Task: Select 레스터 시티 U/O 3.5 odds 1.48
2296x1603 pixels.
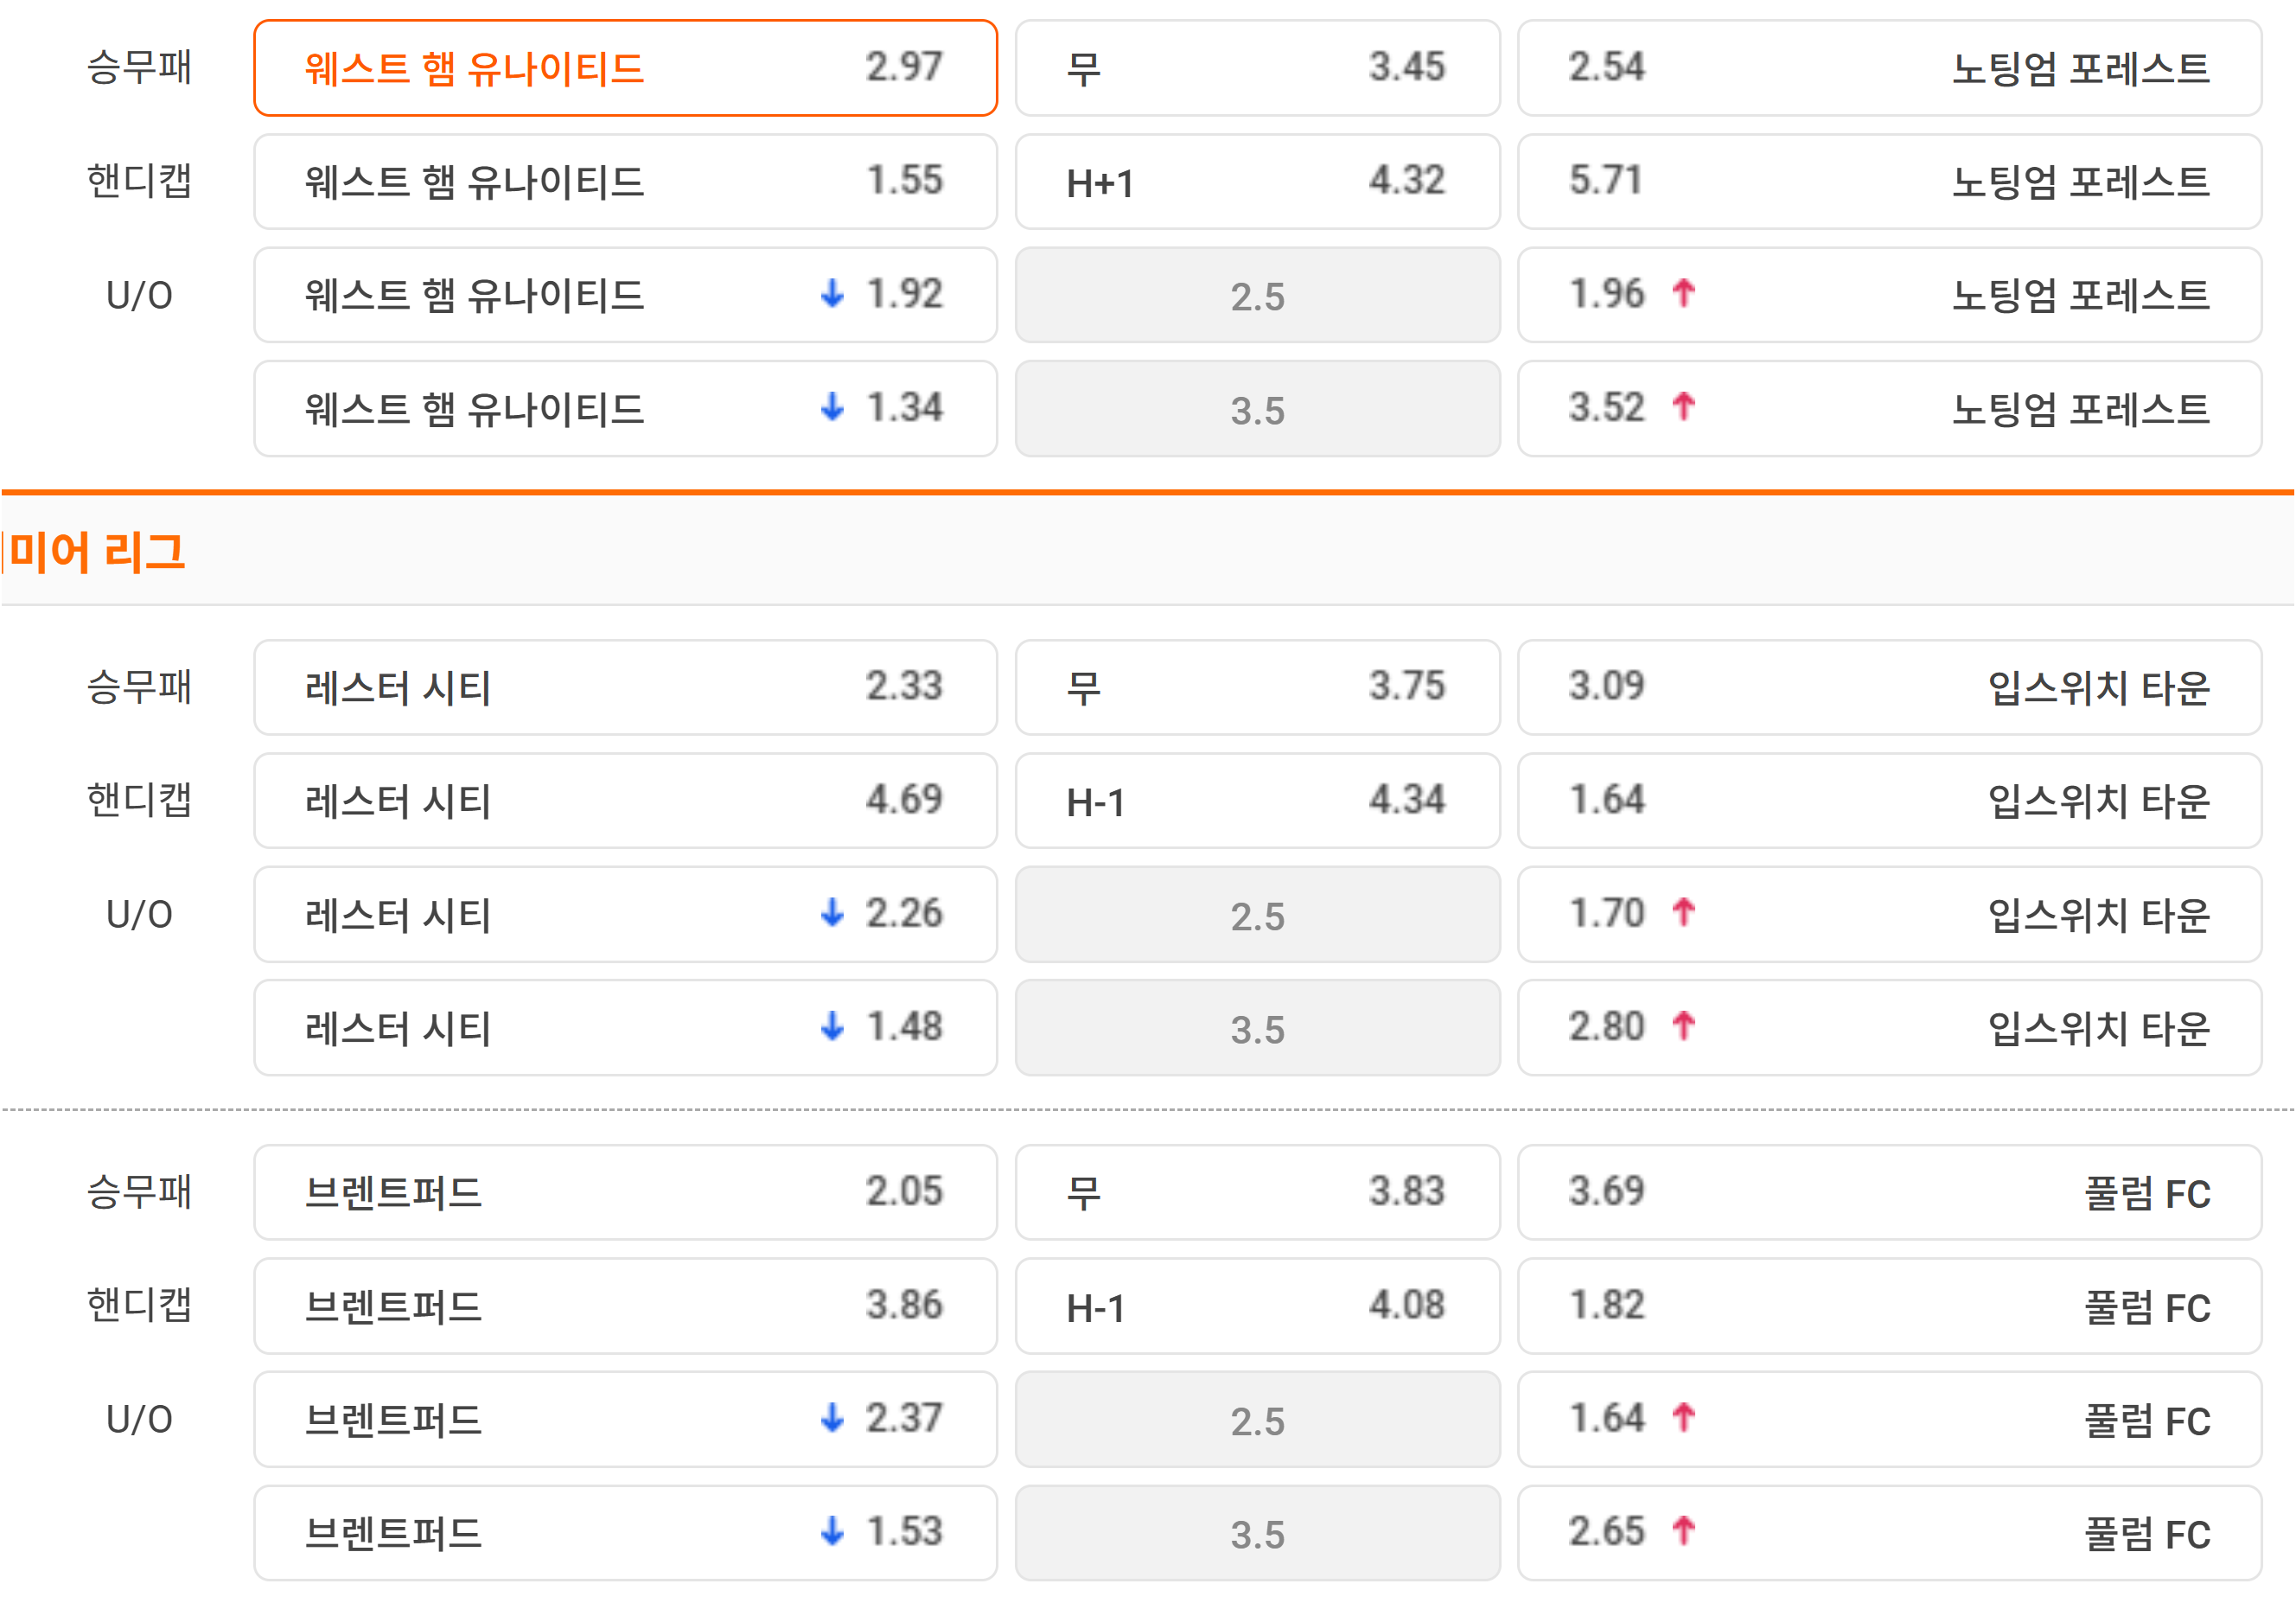Action: coord(625,1027)
